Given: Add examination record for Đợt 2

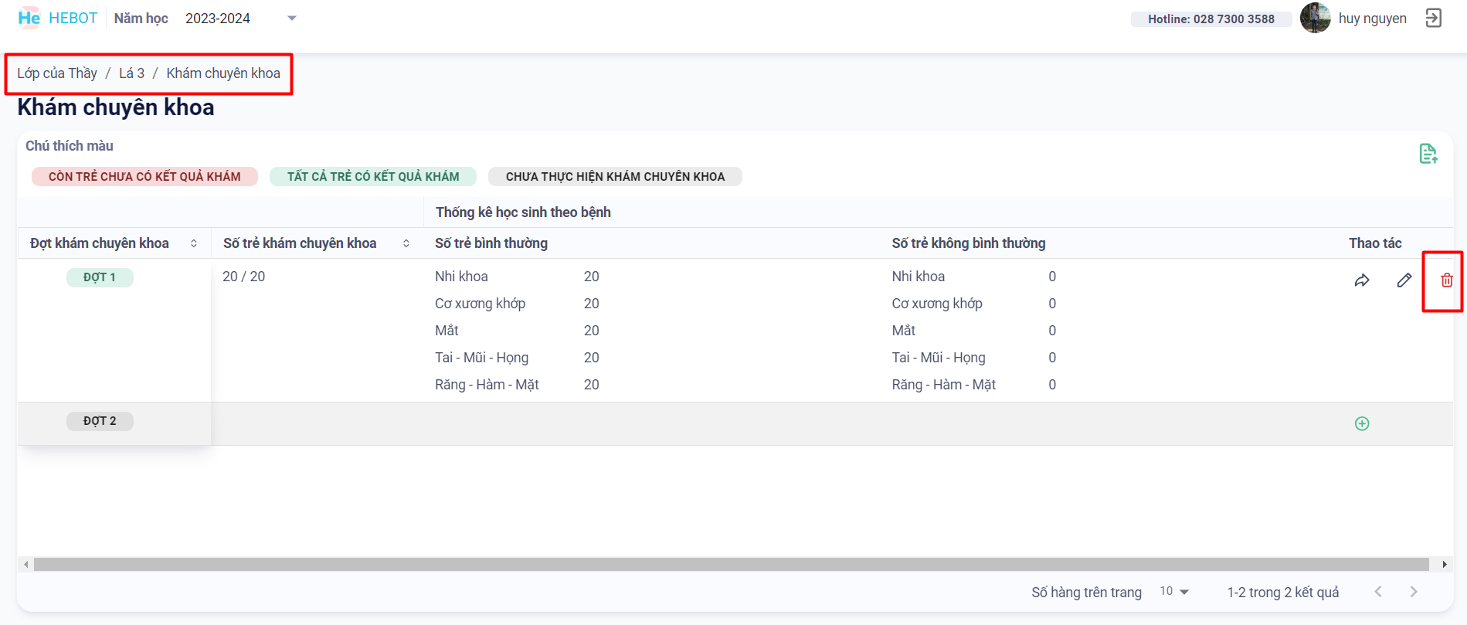Looking at the screenshot, I should tap(1361, 423).
